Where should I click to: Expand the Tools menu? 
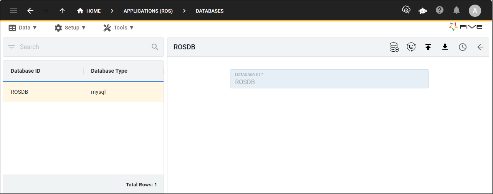(x=119, y=28)
